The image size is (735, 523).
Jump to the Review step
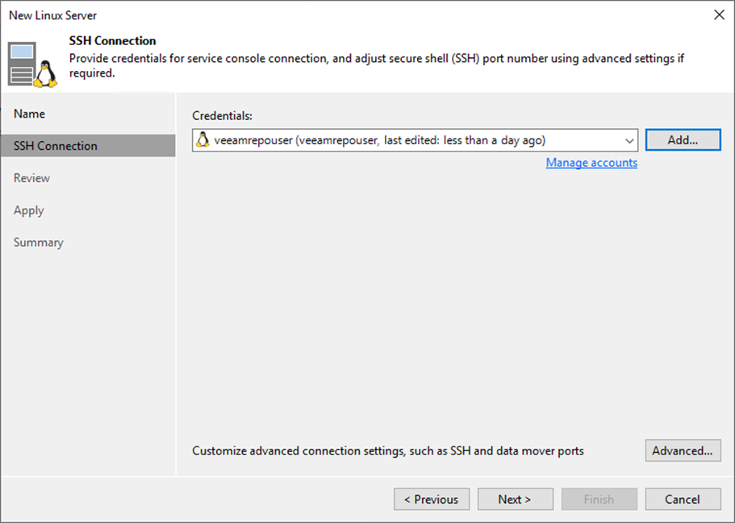coord(32,178)
